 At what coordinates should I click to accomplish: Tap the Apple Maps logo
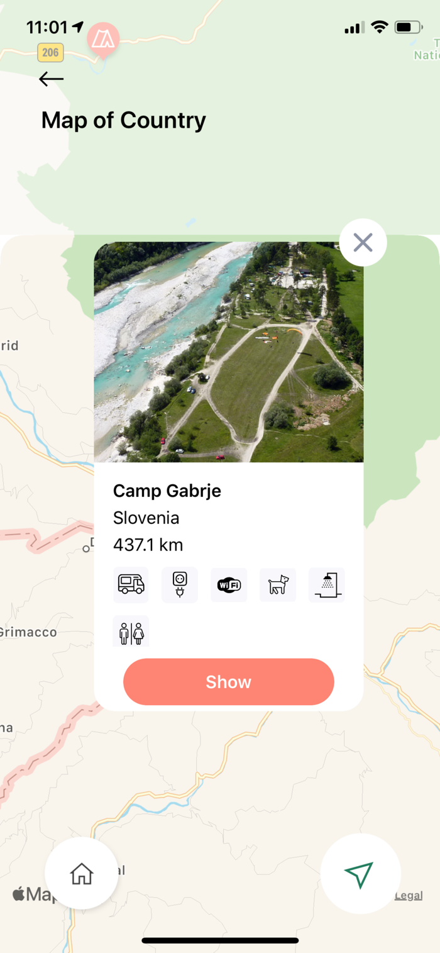31,894
